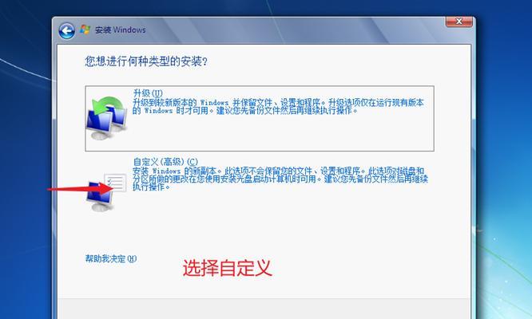
Task: Click the 安装 Windows 的新副本 description text
Action: pos(280,179)
